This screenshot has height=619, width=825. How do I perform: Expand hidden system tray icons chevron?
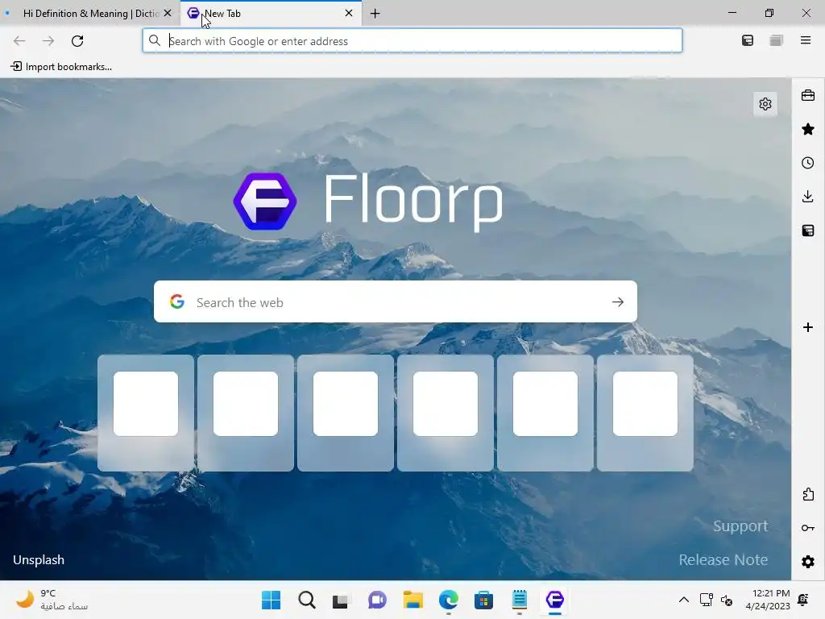pyautogui.click(x=683, y=600)
